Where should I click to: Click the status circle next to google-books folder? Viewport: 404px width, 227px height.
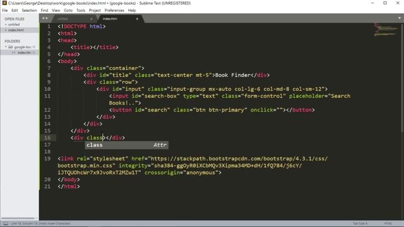tap(34, 47)
